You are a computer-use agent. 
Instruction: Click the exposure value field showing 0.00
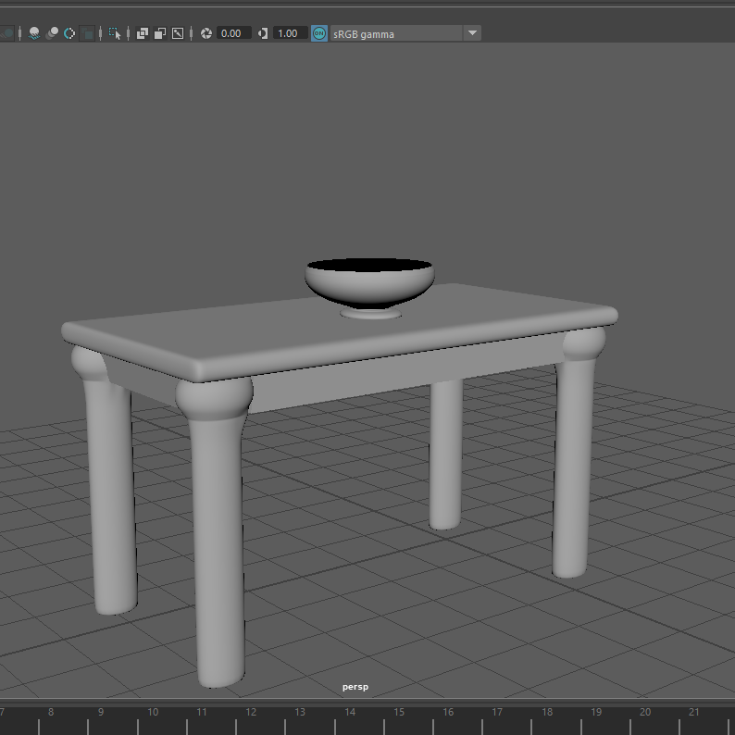(x=232, y=33)
